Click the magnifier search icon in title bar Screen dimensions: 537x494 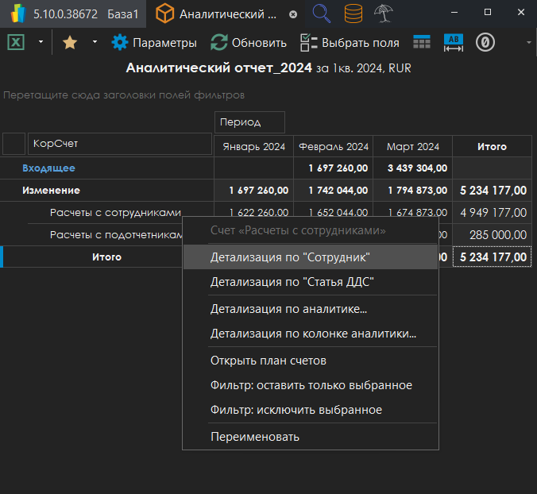click(x=322, y=14)
